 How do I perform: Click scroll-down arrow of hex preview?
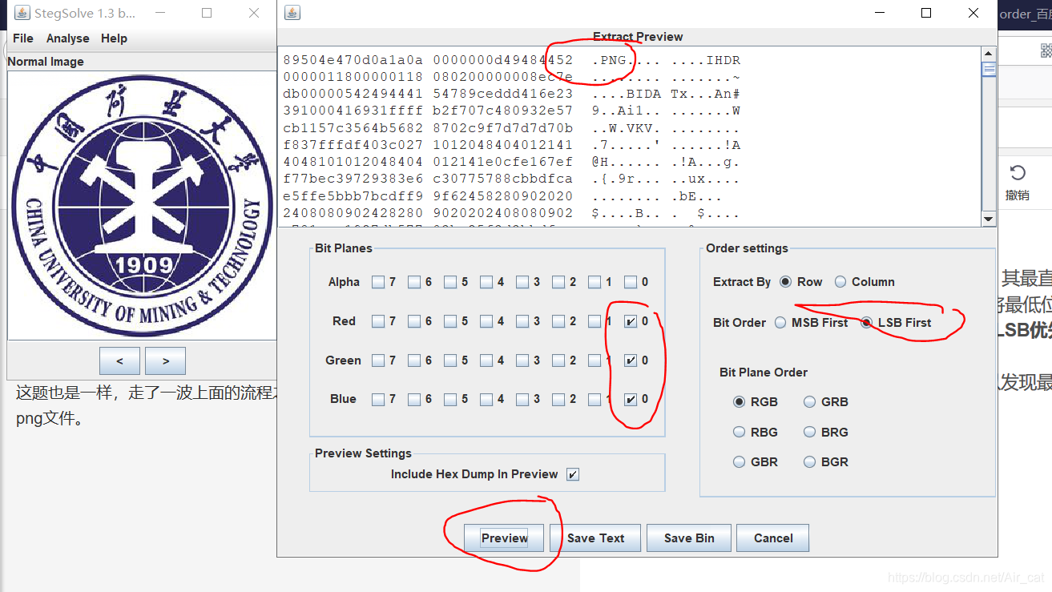click(x=989, y=219)
